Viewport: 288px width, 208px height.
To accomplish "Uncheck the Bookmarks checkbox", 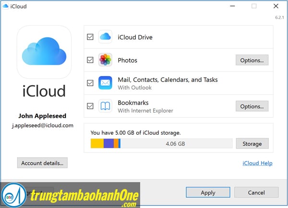I will coord(90,106).
